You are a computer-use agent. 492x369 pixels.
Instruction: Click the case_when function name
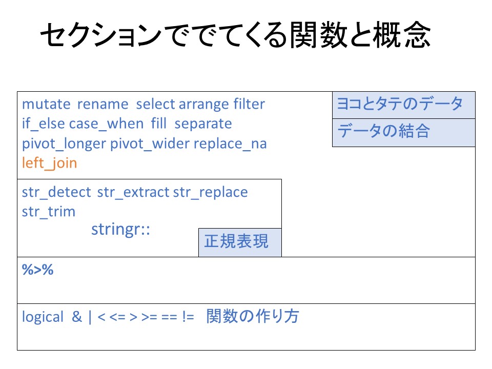point(106,124)
